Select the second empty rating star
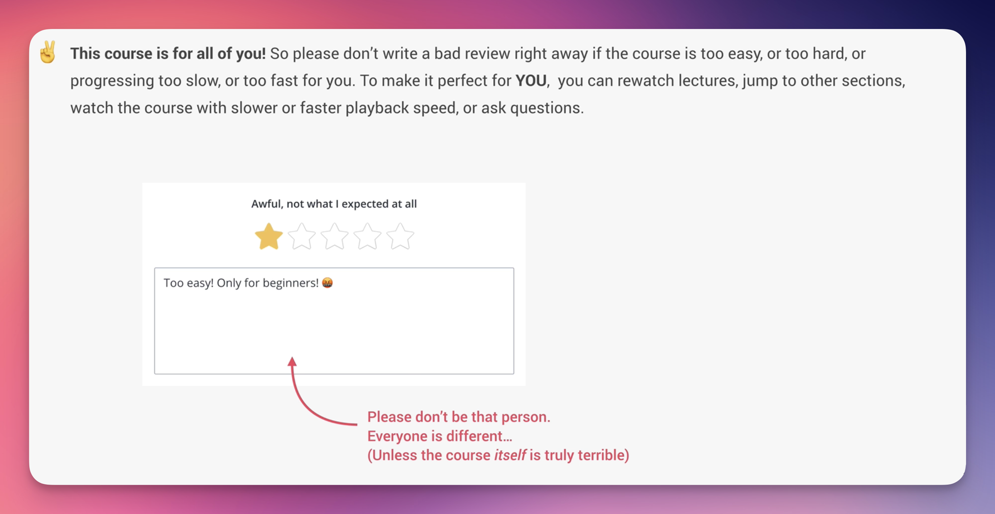 [302, 236]
